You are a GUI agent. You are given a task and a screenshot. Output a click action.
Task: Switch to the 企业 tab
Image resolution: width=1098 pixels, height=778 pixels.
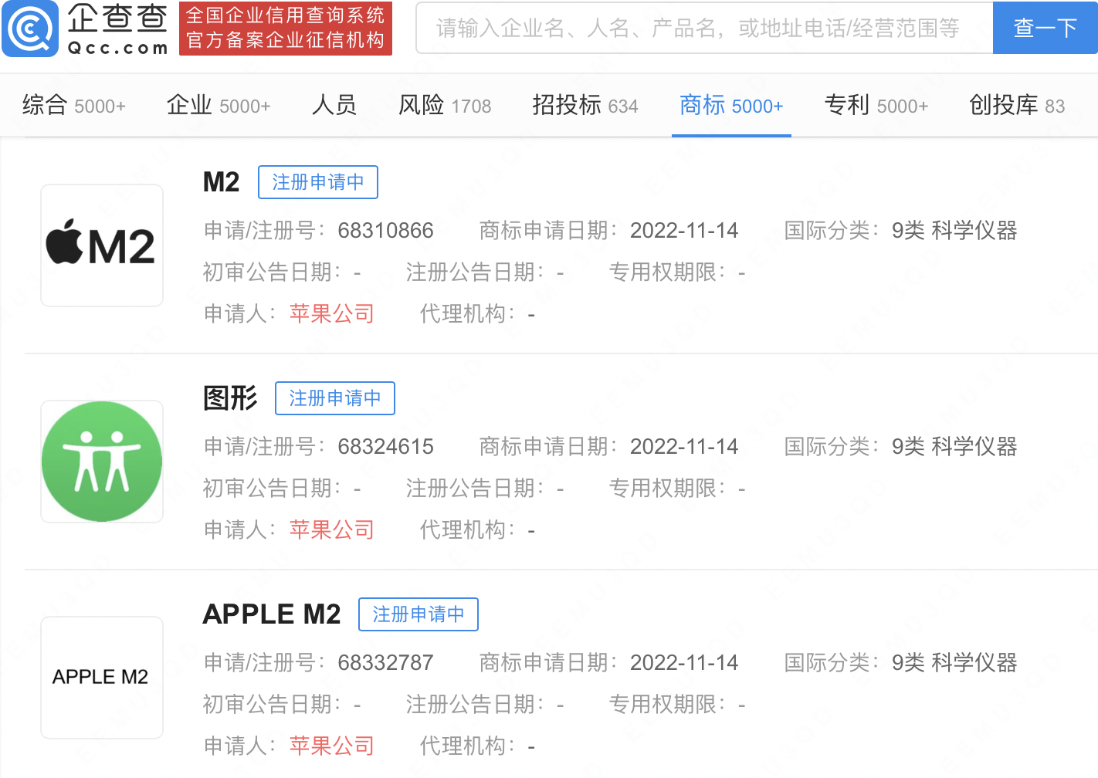click(219, 105)
